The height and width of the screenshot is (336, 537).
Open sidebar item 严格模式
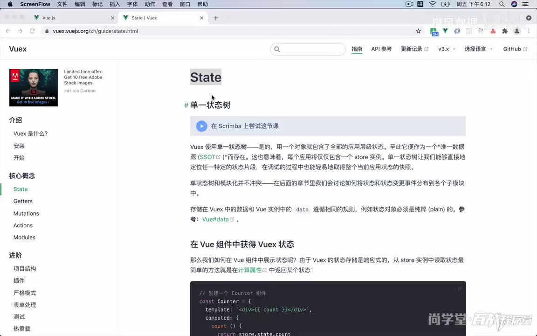click(x=25, y=293)
